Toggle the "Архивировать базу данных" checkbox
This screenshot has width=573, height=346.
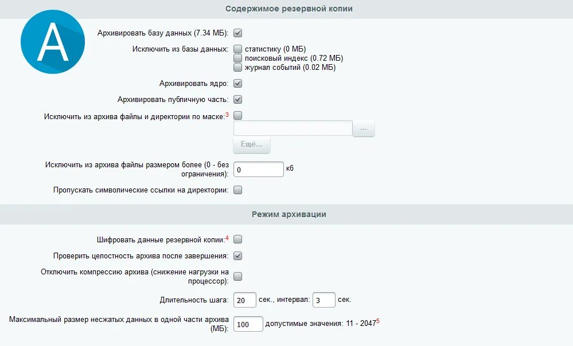click(x=238, y=33)
